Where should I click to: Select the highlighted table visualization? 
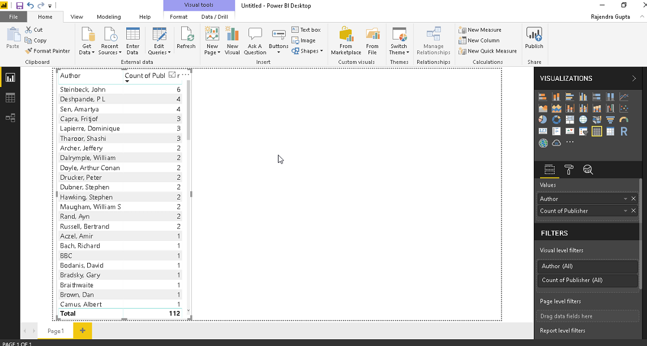[x=597, y=131]
